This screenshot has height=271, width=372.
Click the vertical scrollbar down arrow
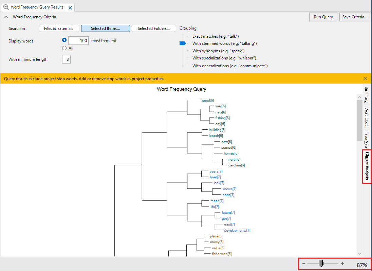(x=359, y=254)
